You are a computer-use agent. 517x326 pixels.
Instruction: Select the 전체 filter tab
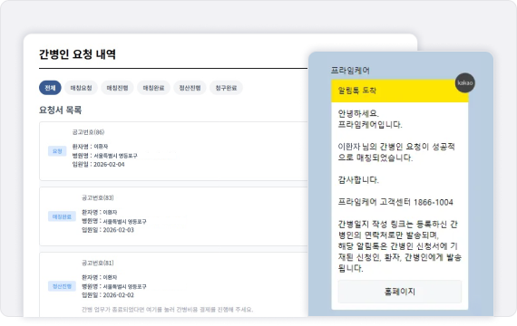pyautogui.click(x=50, y=88)
